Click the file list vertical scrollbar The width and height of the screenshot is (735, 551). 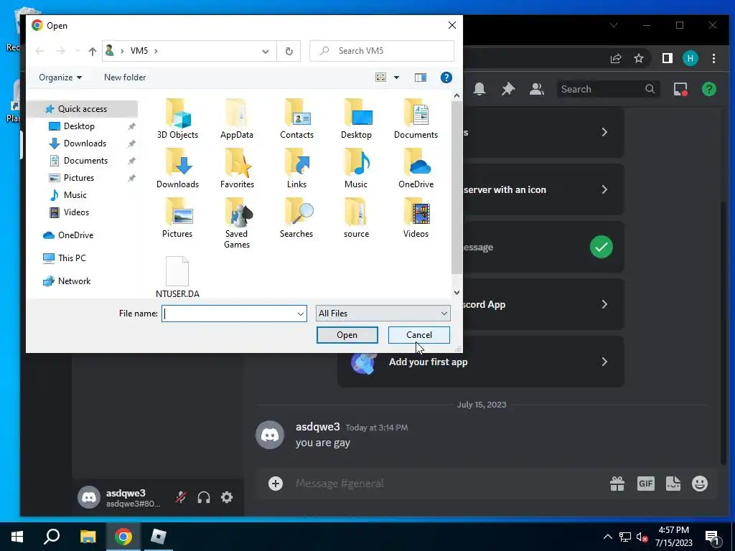tap(457, 187)
